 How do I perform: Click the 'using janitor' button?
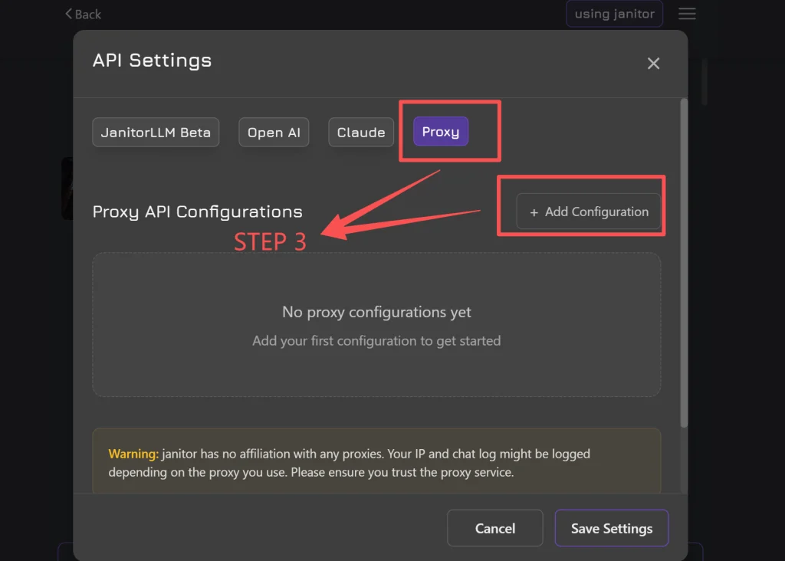coord(614,13)
